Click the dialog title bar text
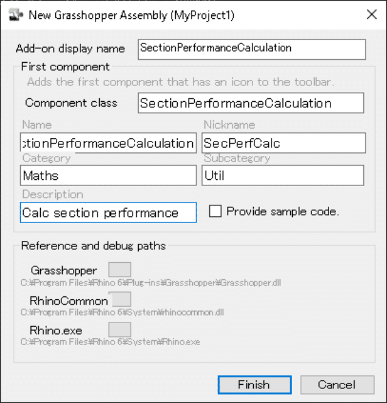387x403 pixels. tap(131, 14)
